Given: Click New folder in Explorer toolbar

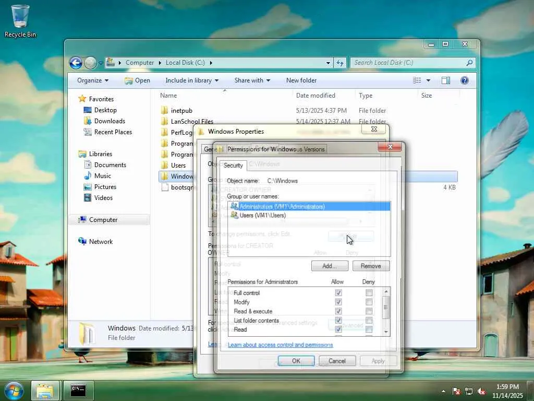Looking at the screenshot, I should point(301,80).
